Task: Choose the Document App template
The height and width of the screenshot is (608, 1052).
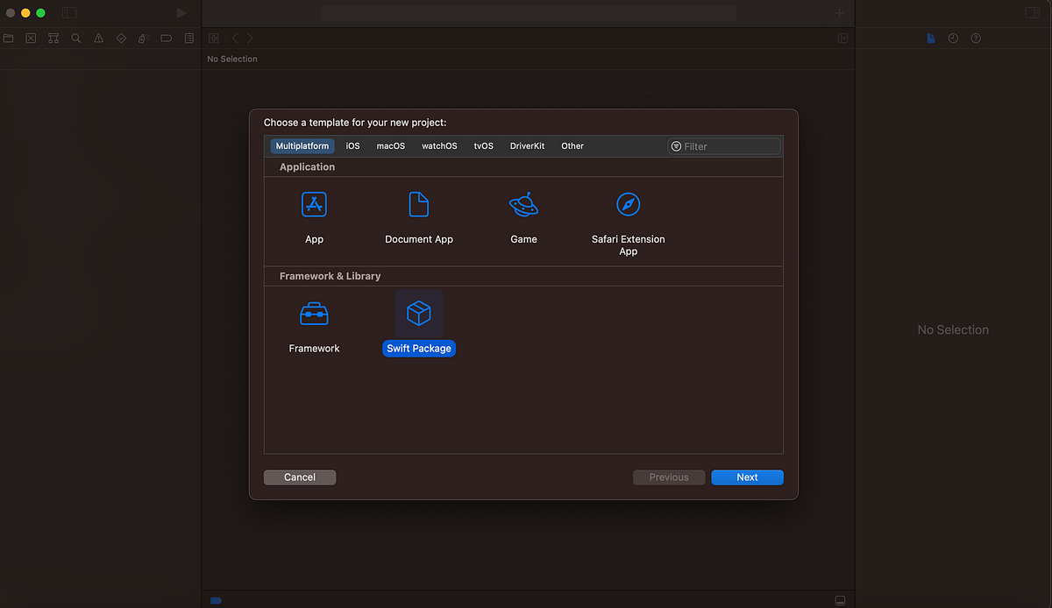Action: [418, 215]
